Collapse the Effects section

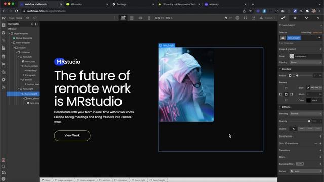280,107
